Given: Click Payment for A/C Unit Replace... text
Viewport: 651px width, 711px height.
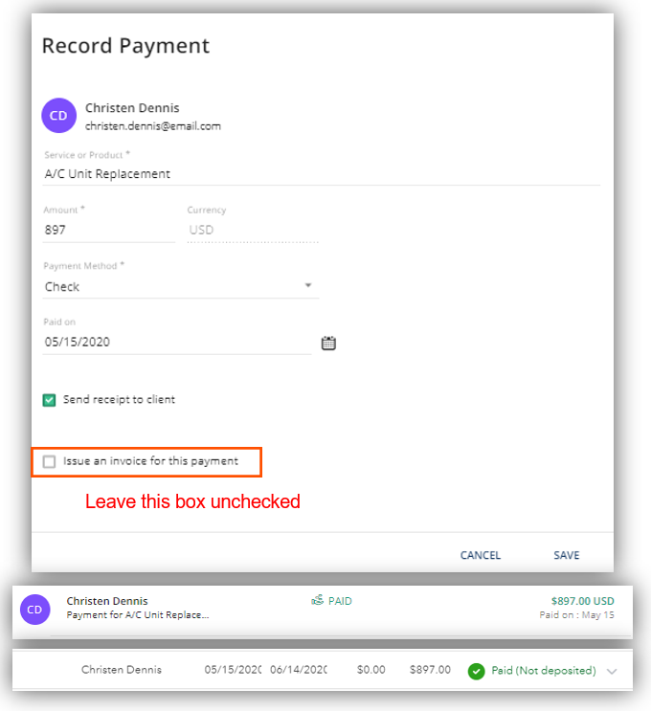Looking at the screenshot, I should pos(138,615).
